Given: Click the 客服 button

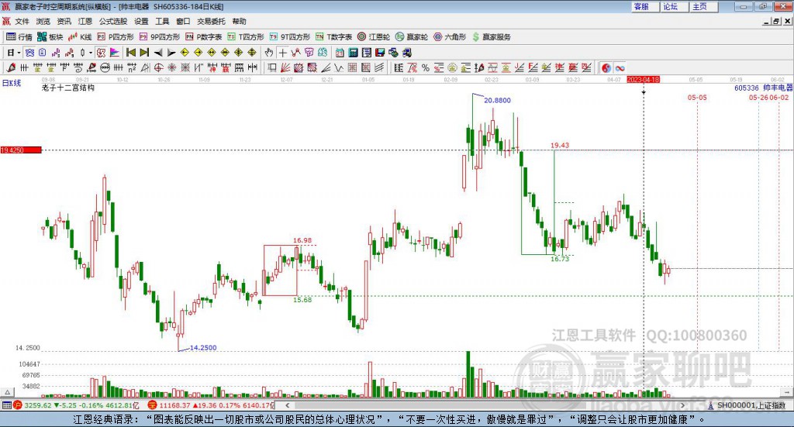Looking at the screenshot, I should [645, 6].
